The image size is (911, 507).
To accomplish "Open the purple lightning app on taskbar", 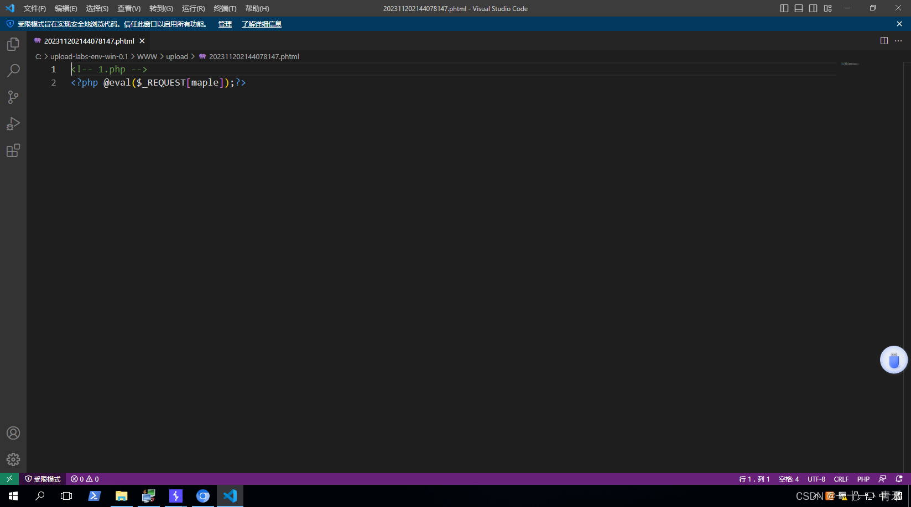I will (176, 496).
